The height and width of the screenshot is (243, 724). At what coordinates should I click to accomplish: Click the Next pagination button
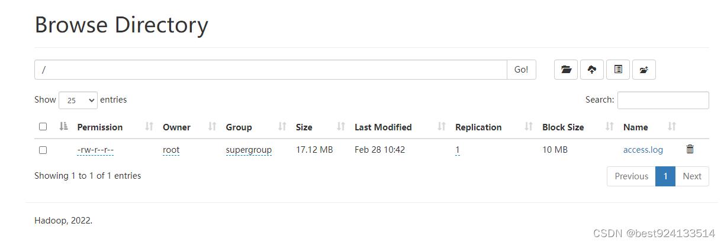(691, 176)
